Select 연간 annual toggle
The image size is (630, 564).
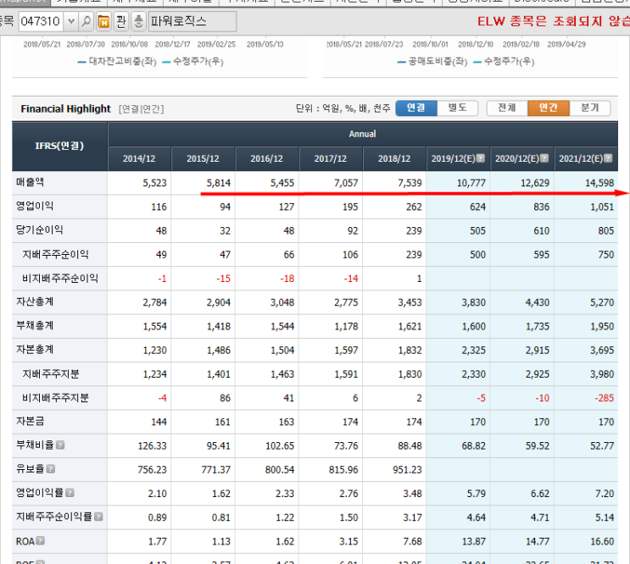coord(549,108)
